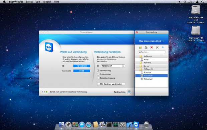Select the Dateiübertragung radio button

(98, 78)
